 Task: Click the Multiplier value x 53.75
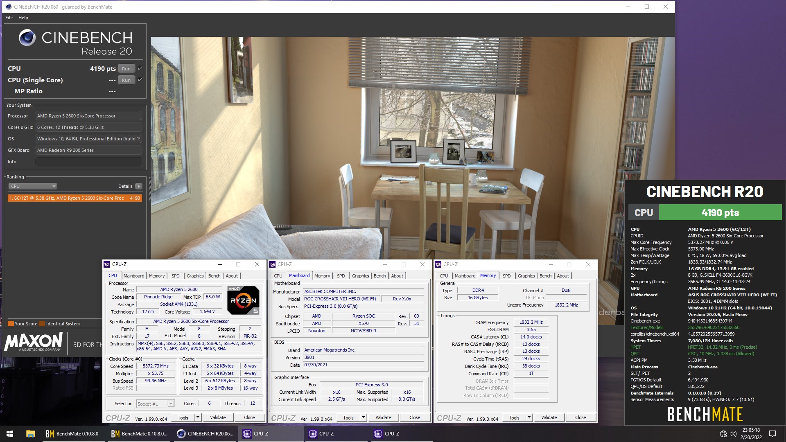156,374
